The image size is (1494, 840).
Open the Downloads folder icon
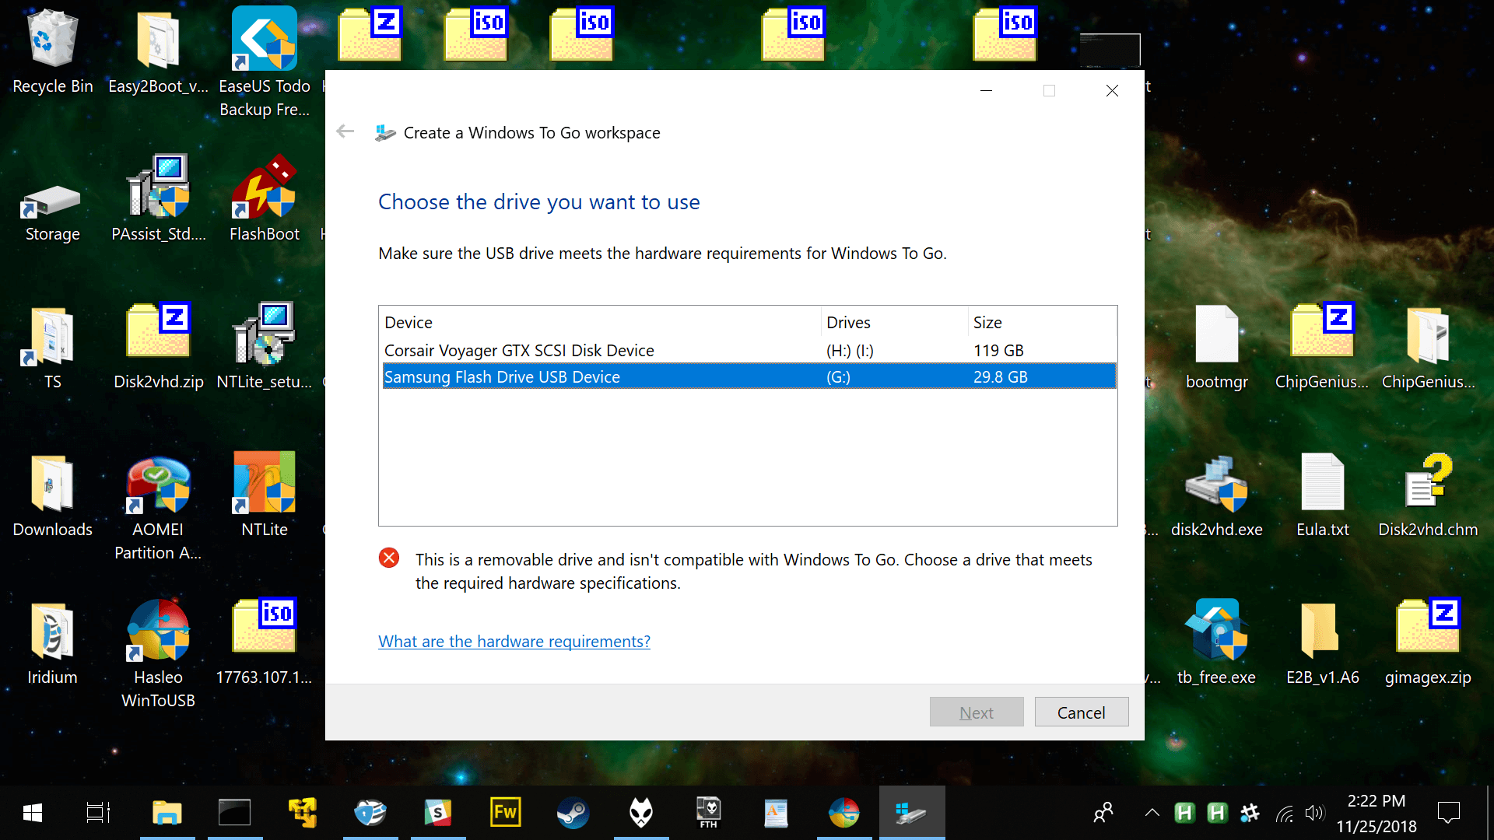pyautogui.click(x=52, y=495)
